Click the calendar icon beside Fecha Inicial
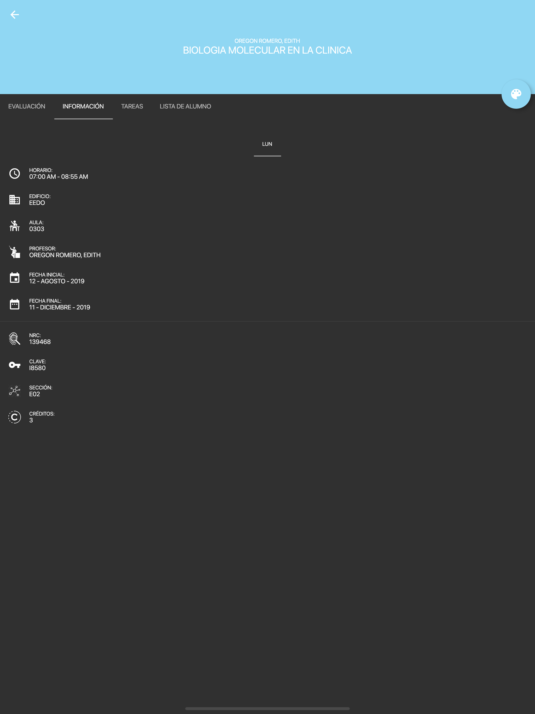535x714 pixels. pyautogui.click(x=15, y=278)
